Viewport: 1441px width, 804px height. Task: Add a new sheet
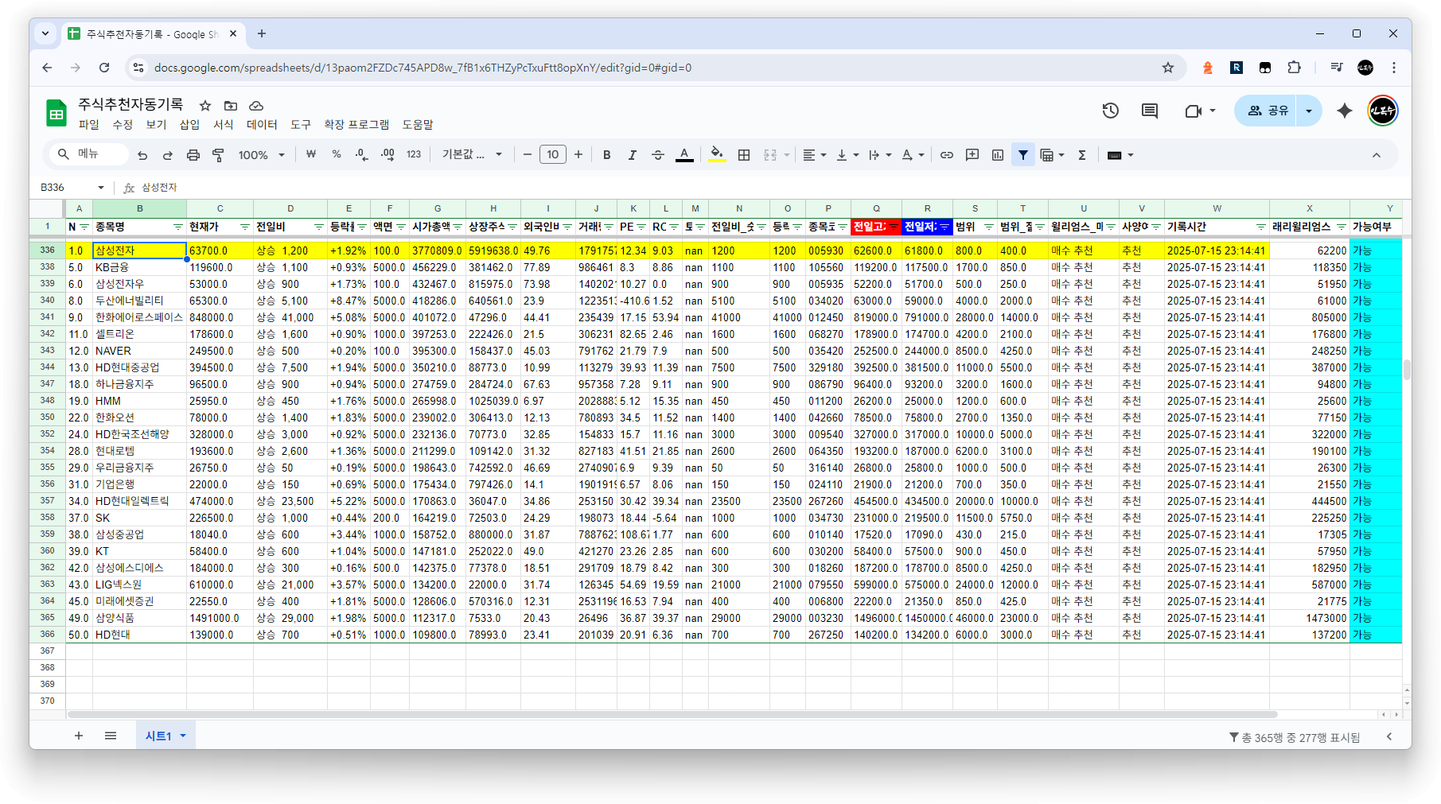pos(79,736)
